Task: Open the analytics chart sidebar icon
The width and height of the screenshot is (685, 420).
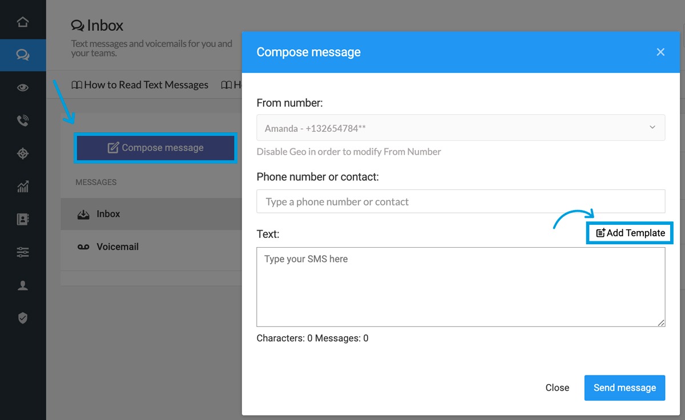Action: click(23, 187)
